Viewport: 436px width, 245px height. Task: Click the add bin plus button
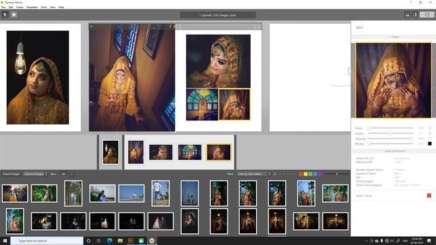(72, 174)
